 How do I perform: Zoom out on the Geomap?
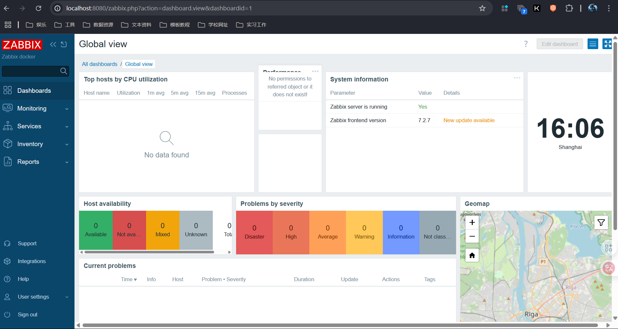pyautogui.click(x=472, y=236)
